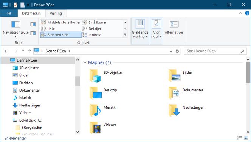Open the Alternativer dropdown arrow

(x=174, y=36)
